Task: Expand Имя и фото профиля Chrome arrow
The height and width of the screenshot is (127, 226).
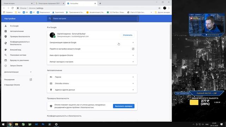Action: [x=133, y=55]
